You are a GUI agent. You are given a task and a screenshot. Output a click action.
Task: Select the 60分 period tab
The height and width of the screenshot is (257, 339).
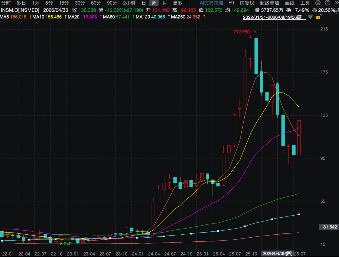point(96,3)
